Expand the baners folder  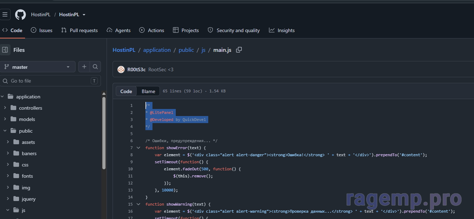point(8,153)
